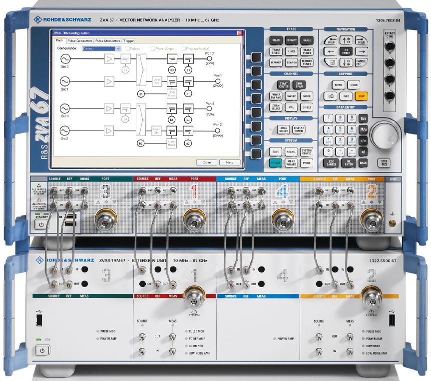Tap the checkmark key in Navigation

331,62
